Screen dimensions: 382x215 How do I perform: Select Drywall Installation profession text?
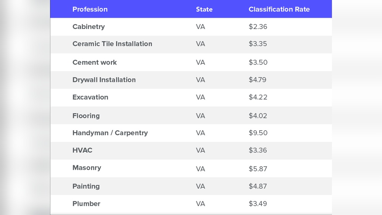(x=104, y=80)
